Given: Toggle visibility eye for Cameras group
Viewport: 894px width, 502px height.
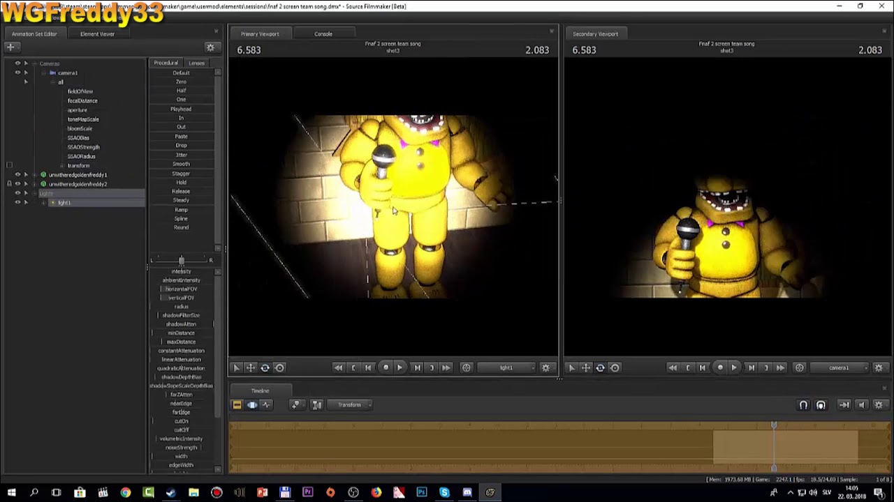Looking at the screenshot, I should point(17,63).
